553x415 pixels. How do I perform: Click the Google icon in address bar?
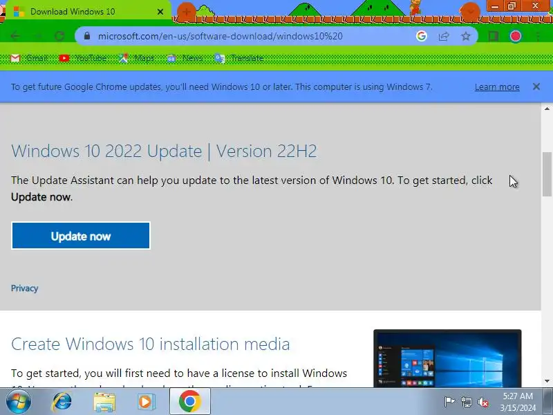(421, 36)
